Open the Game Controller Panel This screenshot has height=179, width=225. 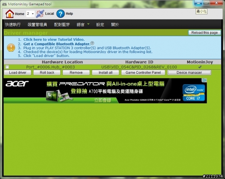point(143,72)
